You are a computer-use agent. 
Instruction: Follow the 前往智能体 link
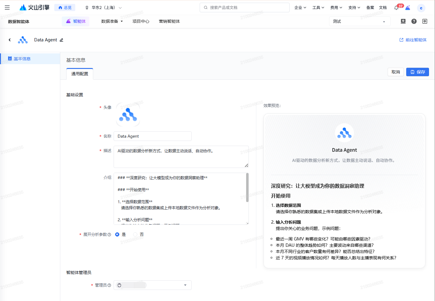[x=413, y=40]
